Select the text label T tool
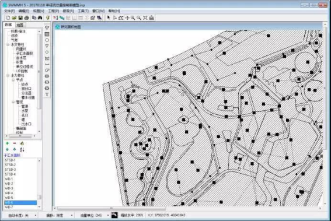Image resolution: width=331 pixels, height=221 pixels. (47, 94)
